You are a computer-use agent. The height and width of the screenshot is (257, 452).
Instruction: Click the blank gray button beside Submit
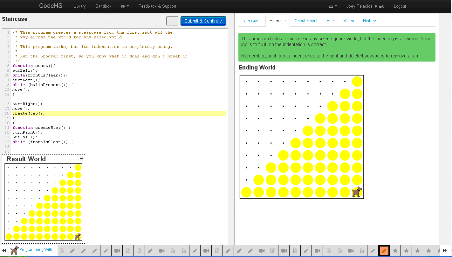coord(172,21)
